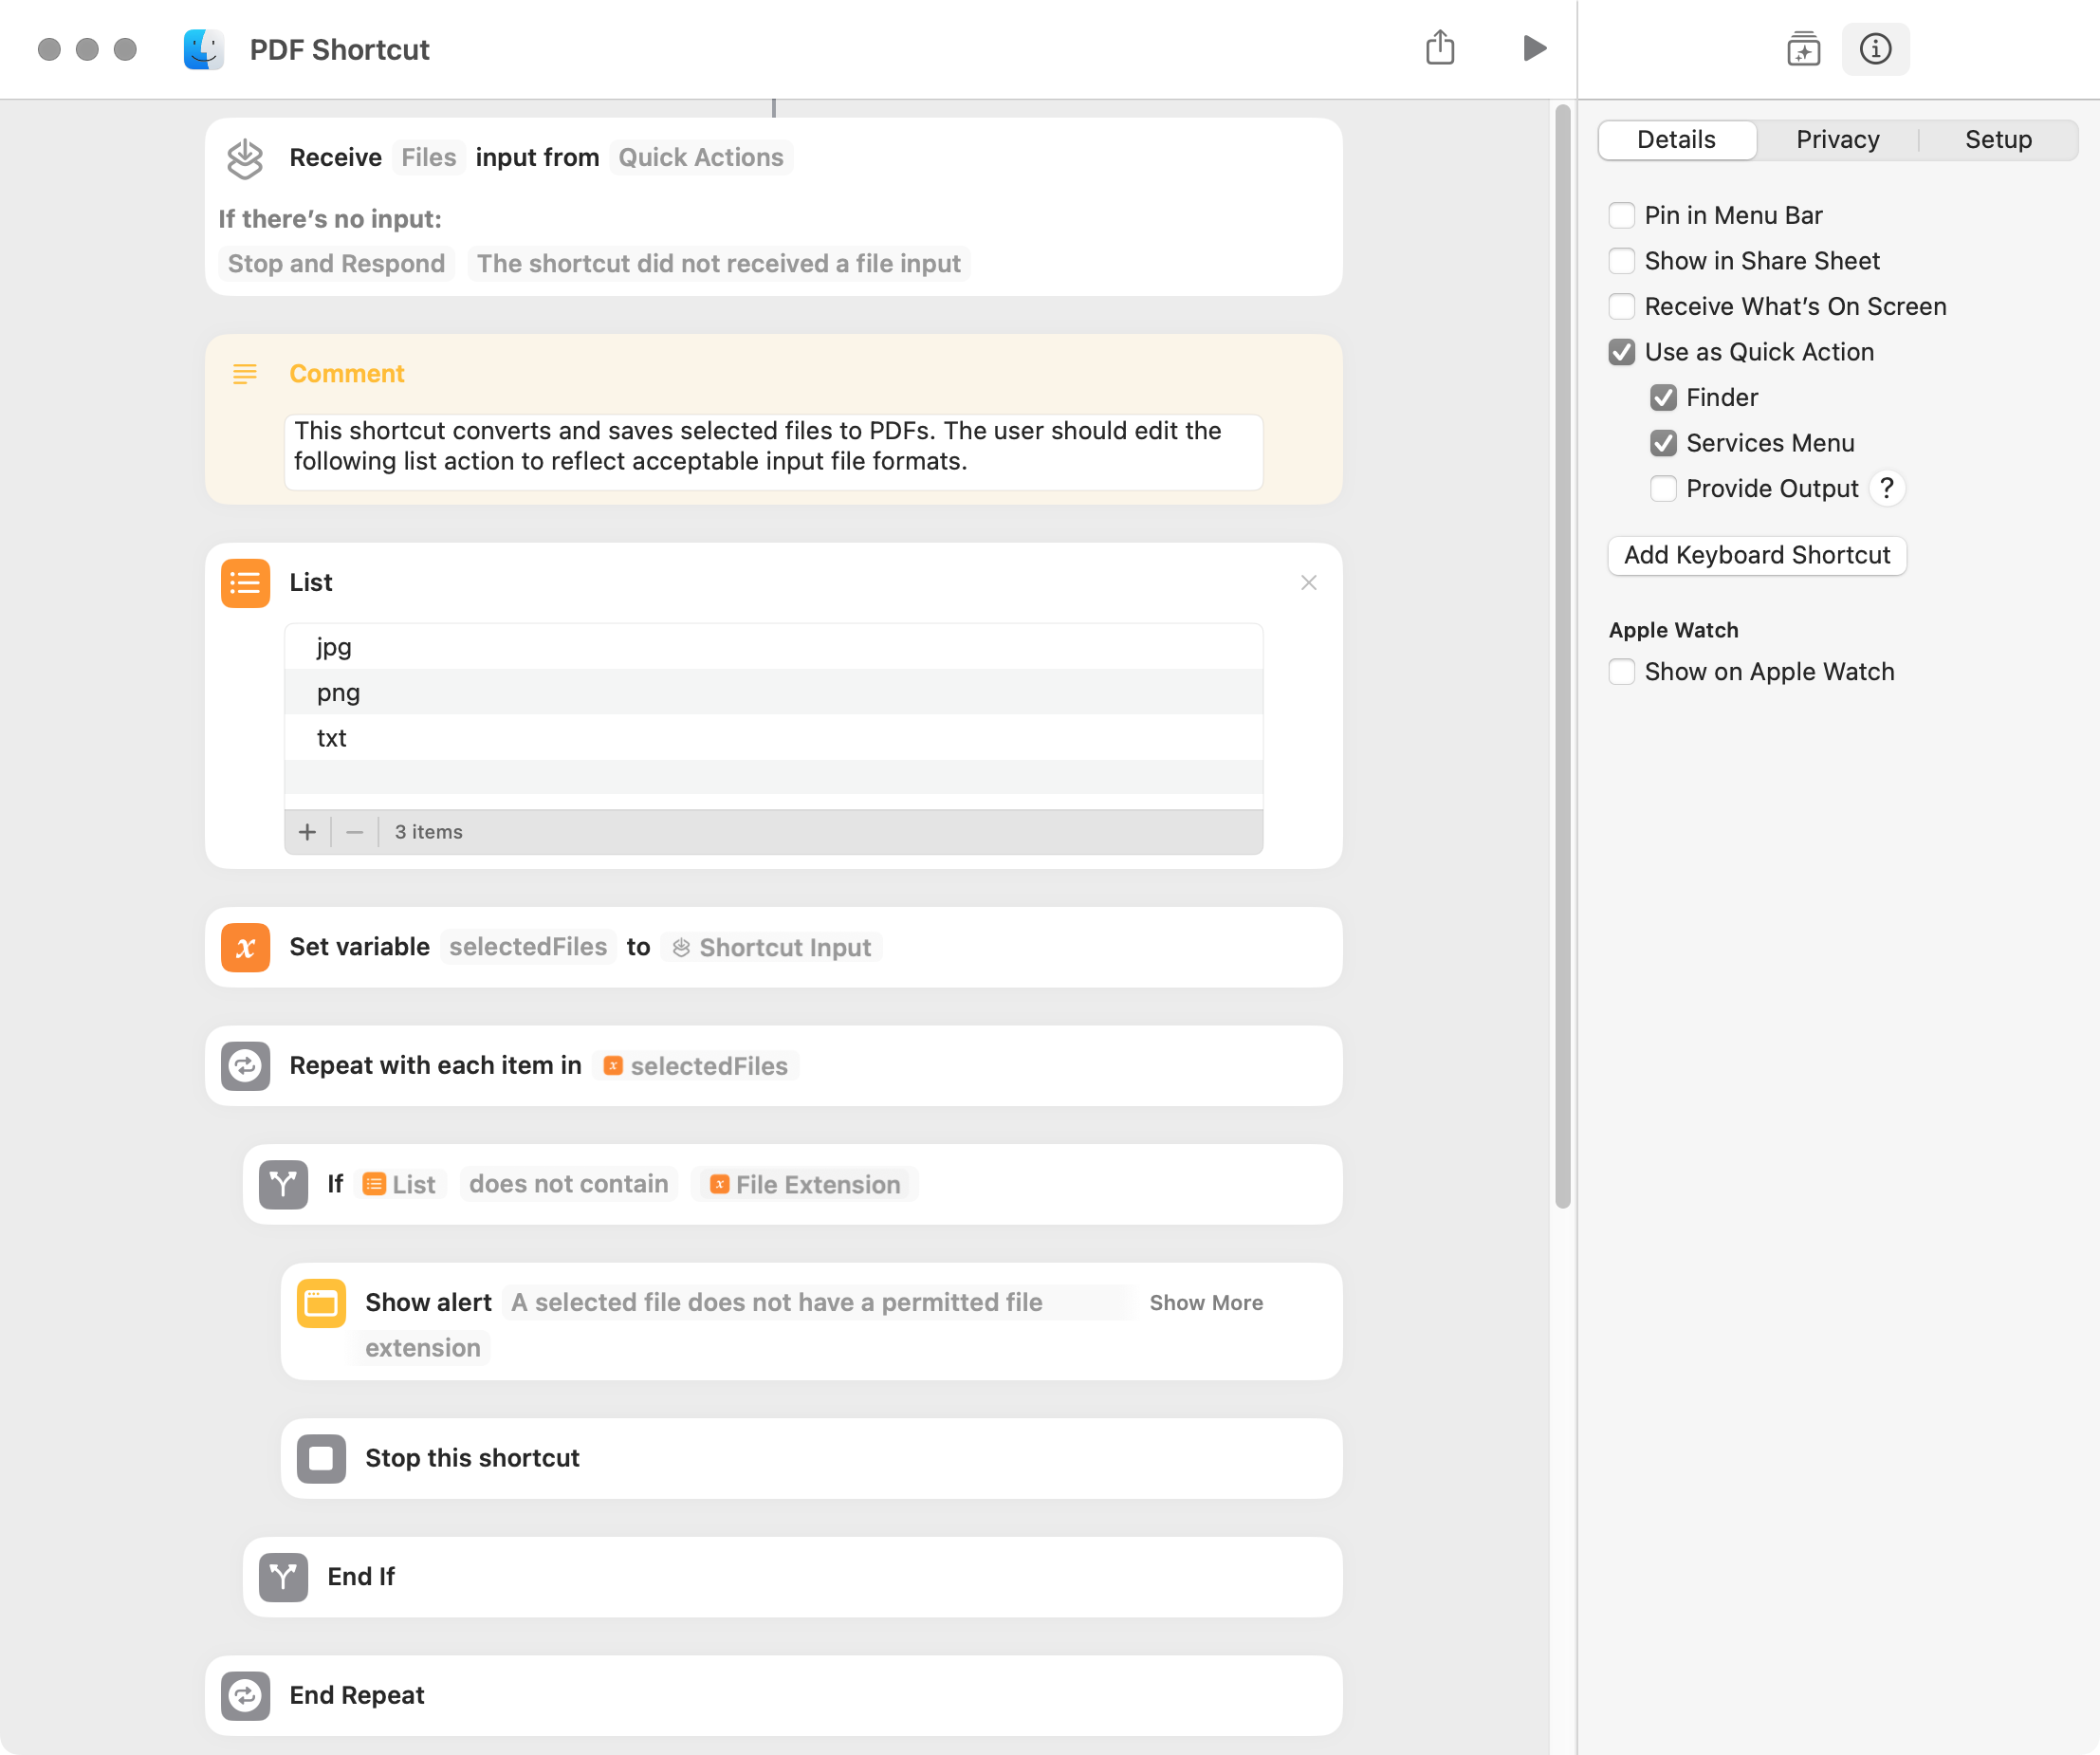Click the Comment action icon
The height and width of the screenshot is (1755, 2100).
245,373
